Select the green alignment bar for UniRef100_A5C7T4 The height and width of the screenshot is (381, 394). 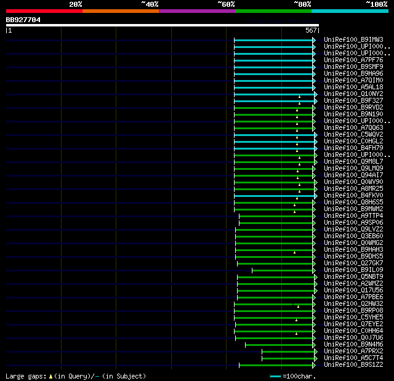coord(287,358)
